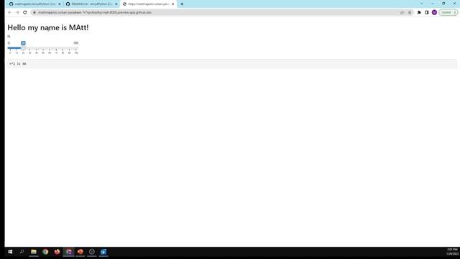Click the browser Update button

click(x=448, y=12)
